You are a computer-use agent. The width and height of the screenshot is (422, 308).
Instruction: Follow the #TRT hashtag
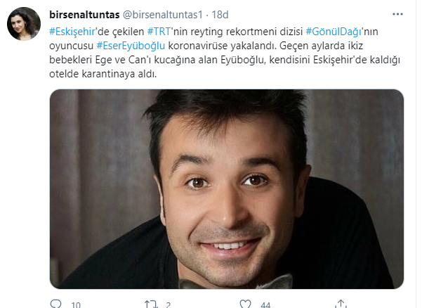pos(159,32)
